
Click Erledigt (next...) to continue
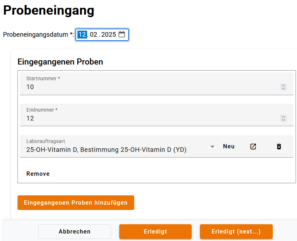click(x=236, y=231)
